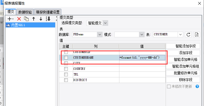Image resolution: width=204 pixels, height=106 pixels.
Task: Click the 批量修改单元格 button
Action: [x=183, y=73]
